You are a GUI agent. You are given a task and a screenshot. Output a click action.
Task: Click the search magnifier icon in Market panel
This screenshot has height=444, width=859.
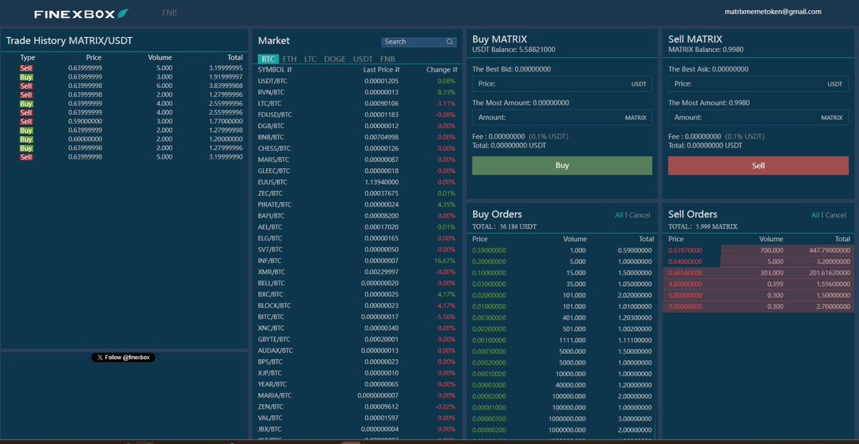click(x=450, y=41)
